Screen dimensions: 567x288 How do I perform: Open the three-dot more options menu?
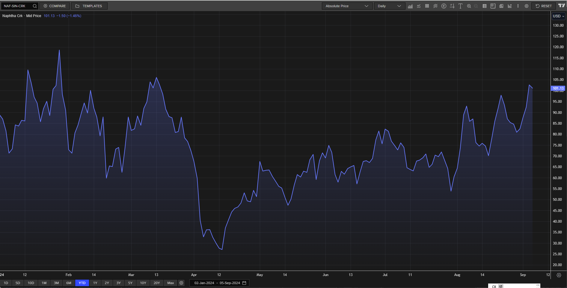(518, 6)
